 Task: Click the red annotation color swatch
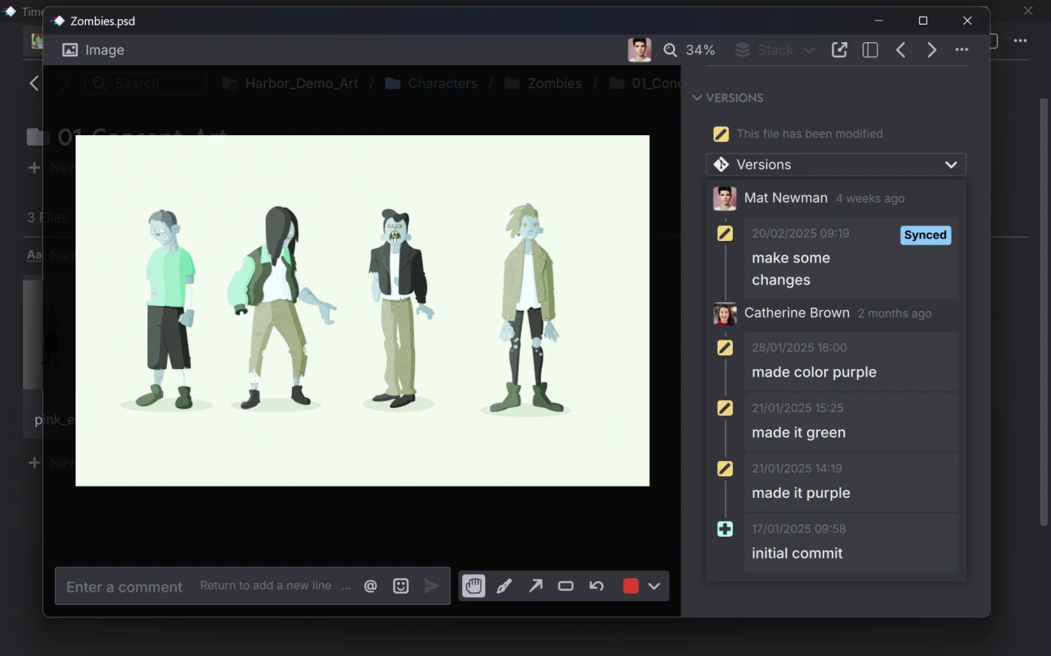[x=631, y=586]
